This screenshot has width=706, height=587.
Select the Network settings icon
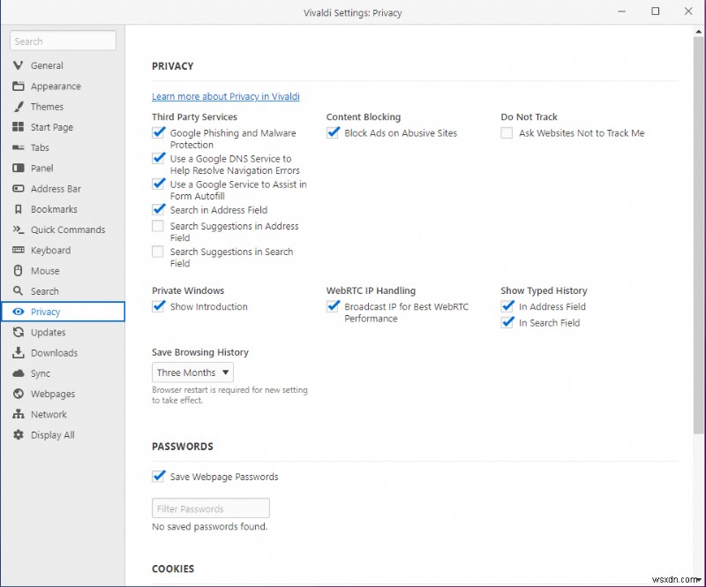click(x=19, y=414)
